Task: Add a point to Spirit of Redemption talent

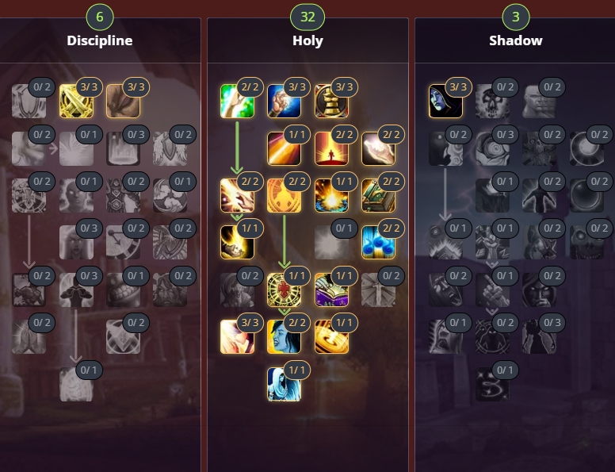Action: [x=331, y=243]
